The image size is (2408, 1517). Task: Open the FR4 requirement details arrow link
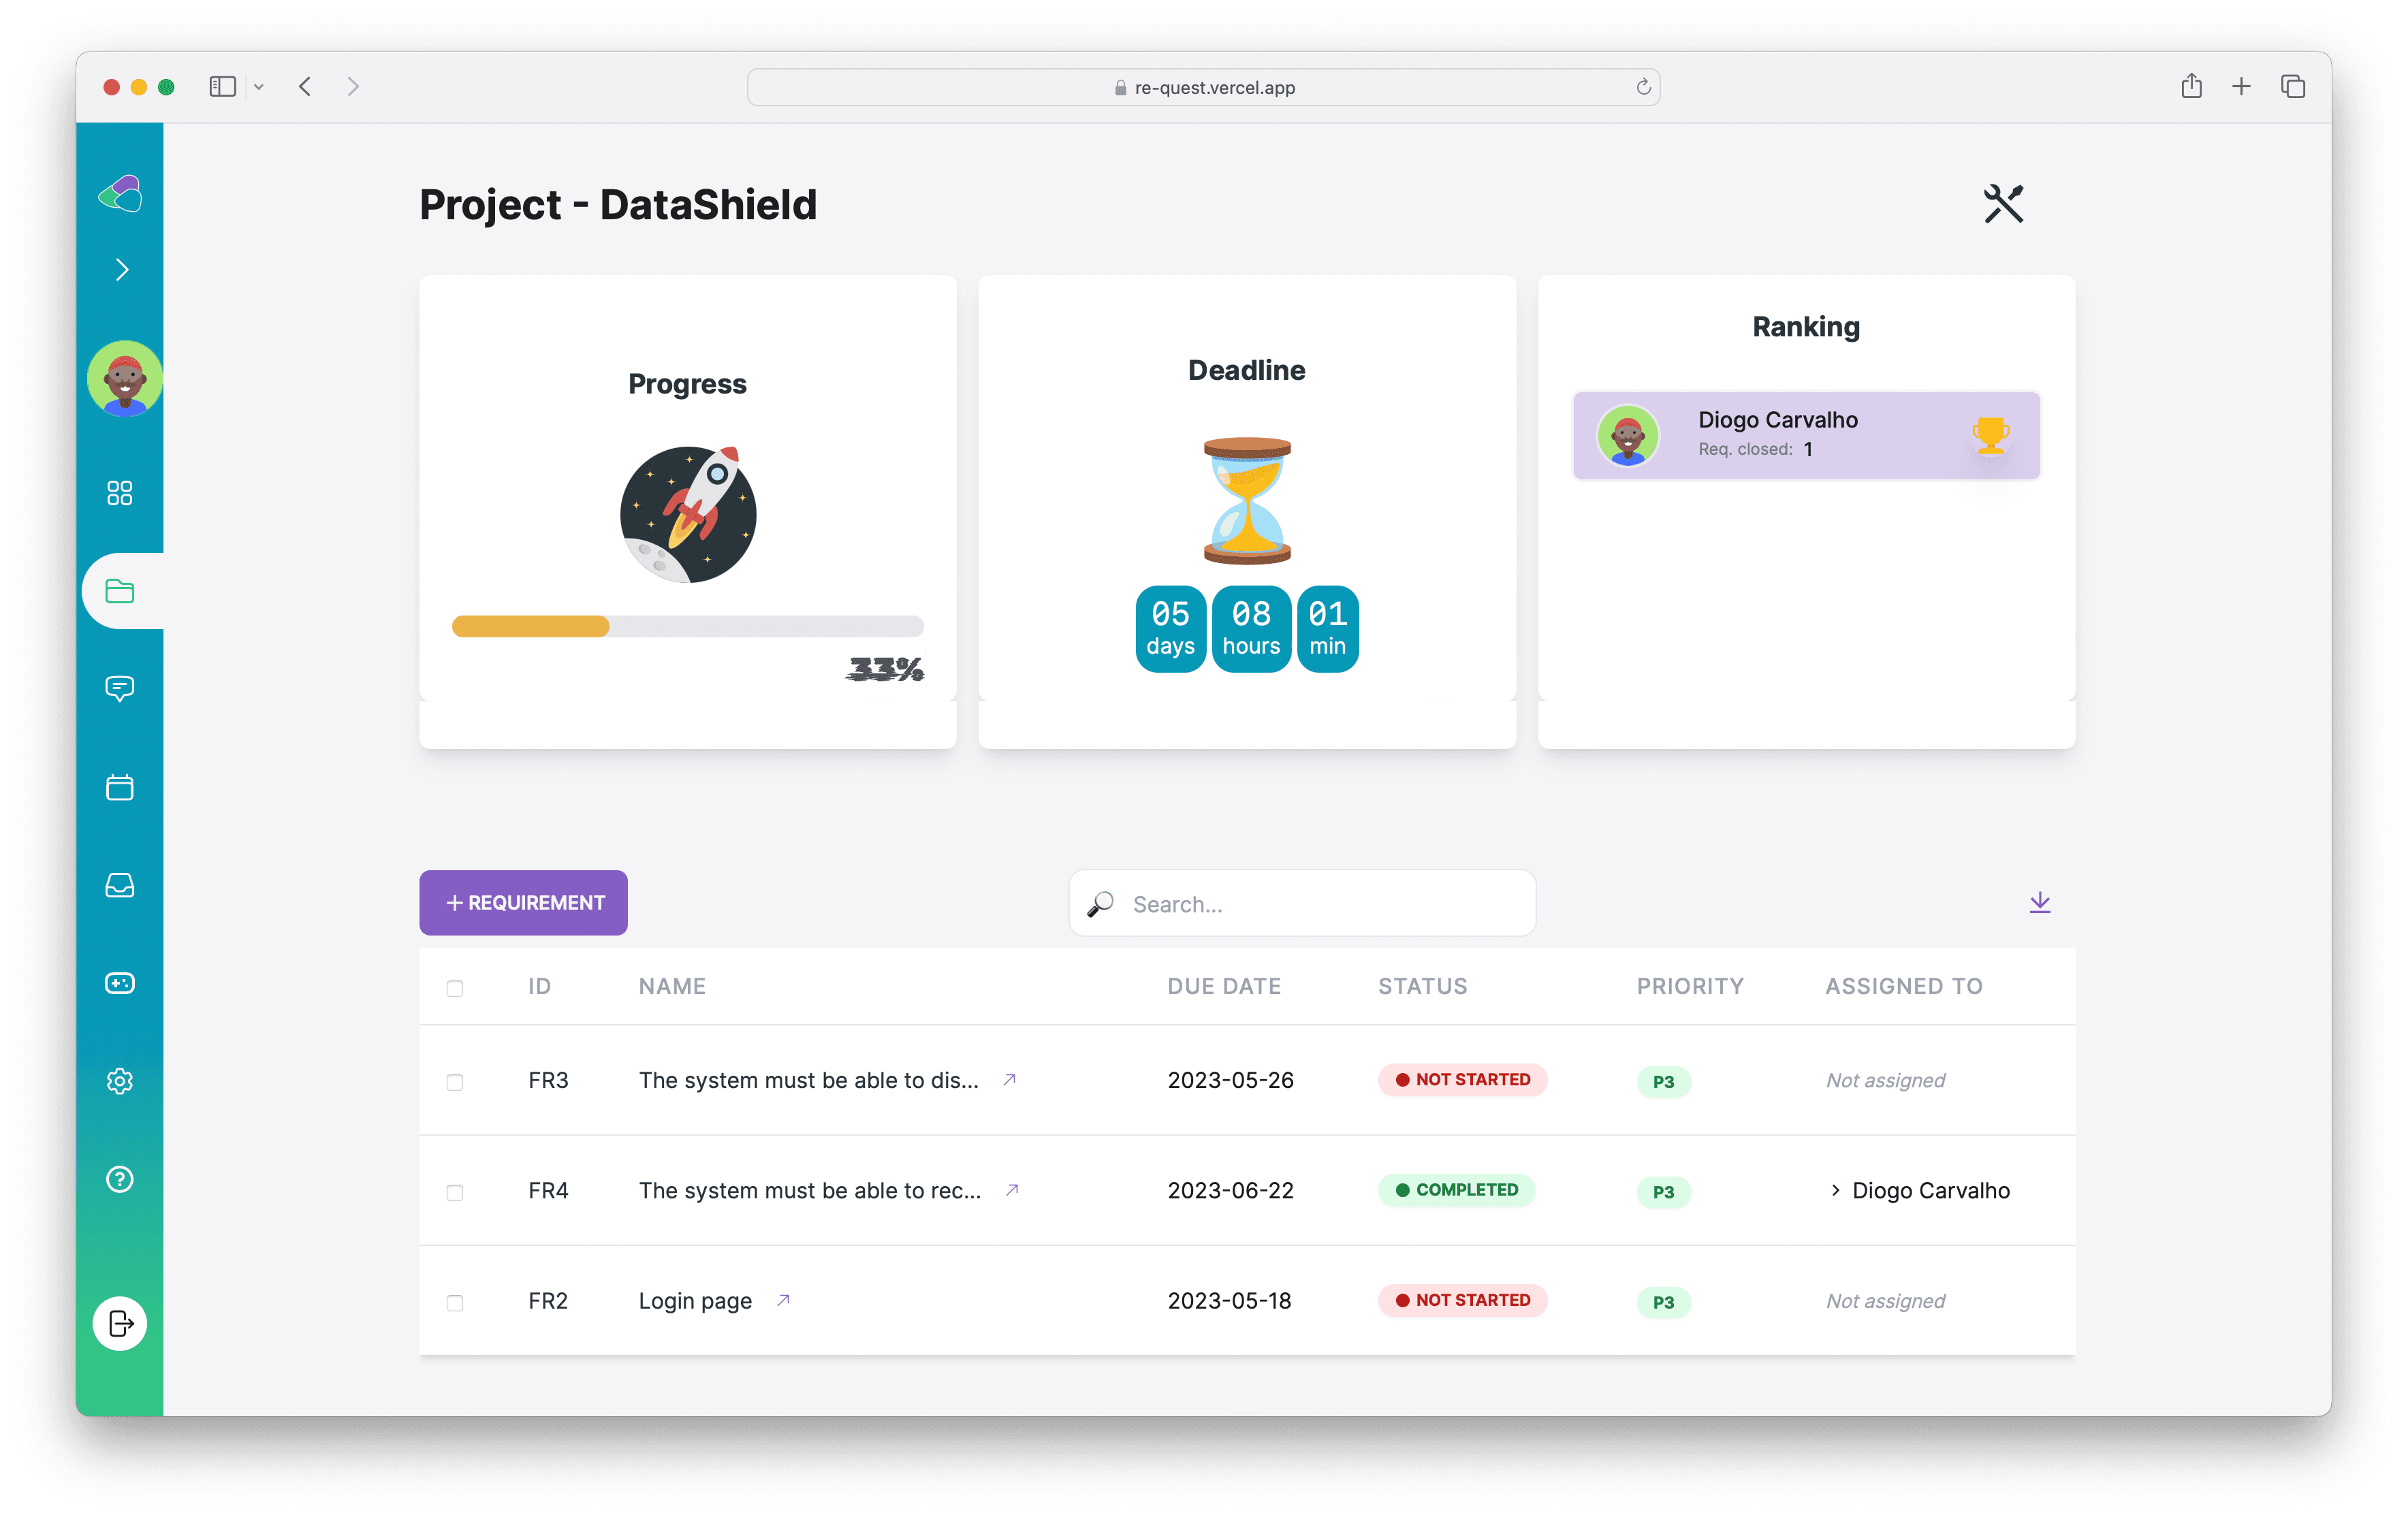pos(1012,1189)
